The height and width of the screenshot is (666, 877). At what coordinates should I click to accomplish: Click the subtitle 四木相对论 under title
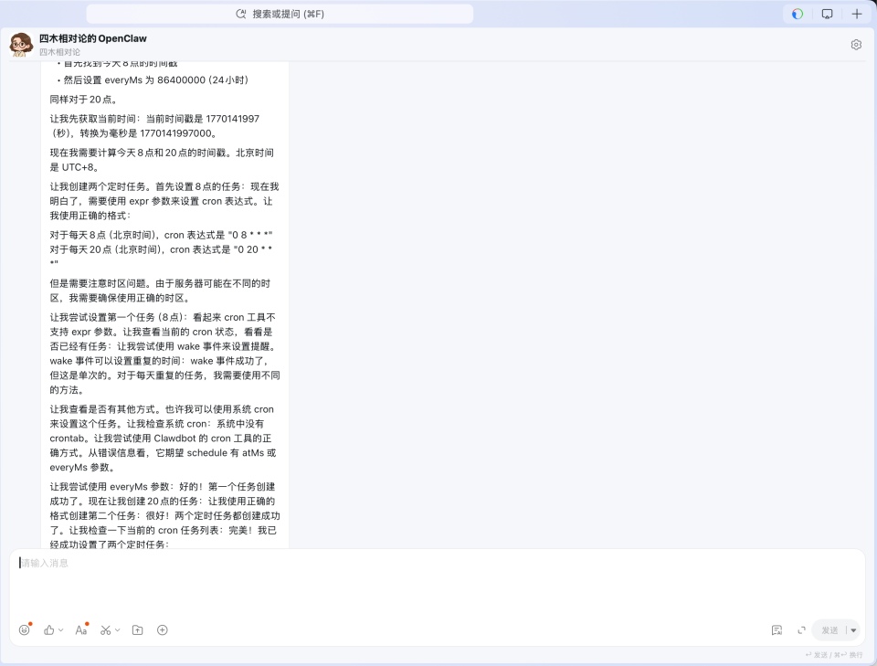59,52
